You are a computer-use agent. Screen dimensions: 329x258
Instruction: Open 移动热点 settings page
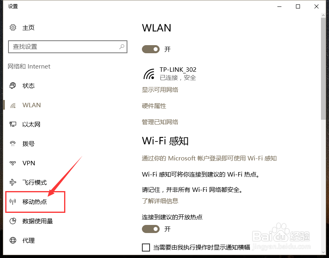(x=34, y=202)
